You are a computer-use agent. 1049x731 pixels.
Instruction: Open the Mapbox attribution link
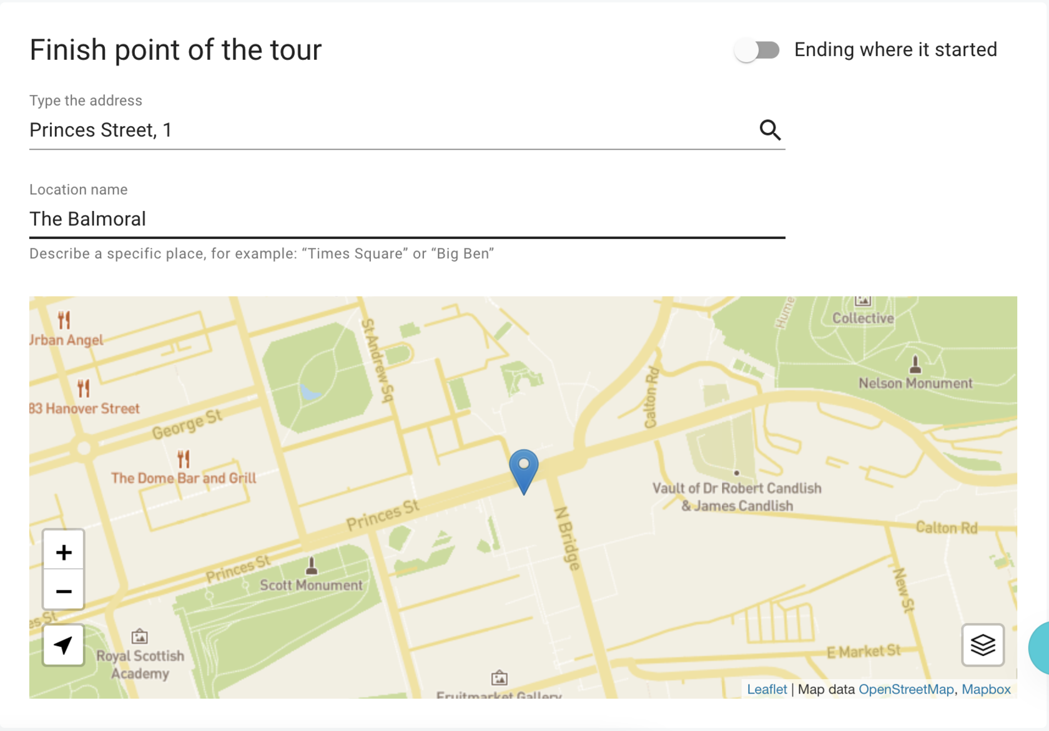click(x=986, y=689)
